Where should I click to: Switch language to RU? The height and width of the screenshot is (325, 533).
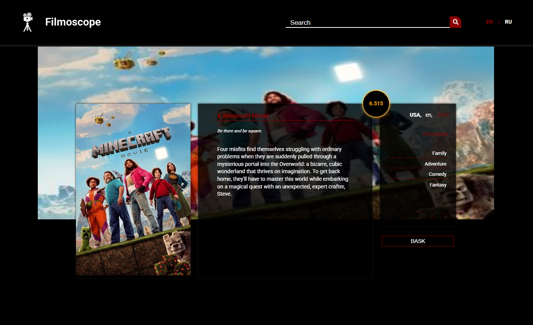click(508, 22)
